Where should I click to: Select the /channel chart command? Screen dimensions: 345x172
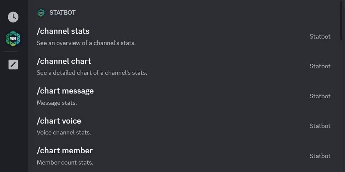click(x=64, y=61)
